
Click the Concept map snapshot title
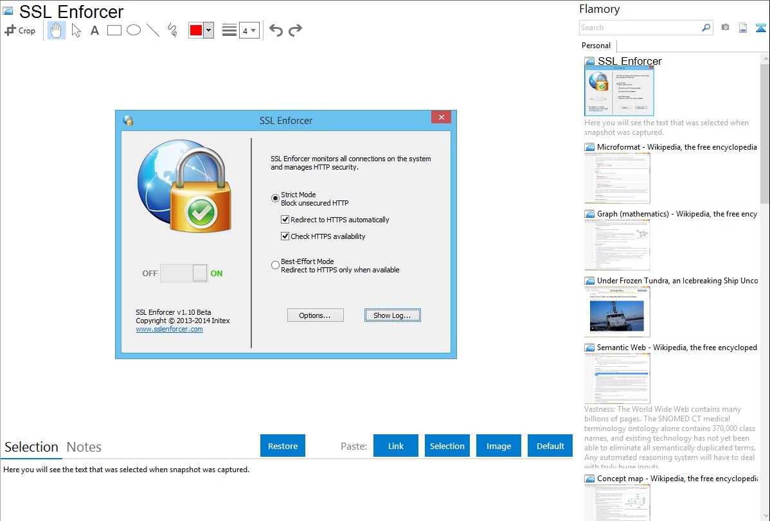tap(677, 478)
